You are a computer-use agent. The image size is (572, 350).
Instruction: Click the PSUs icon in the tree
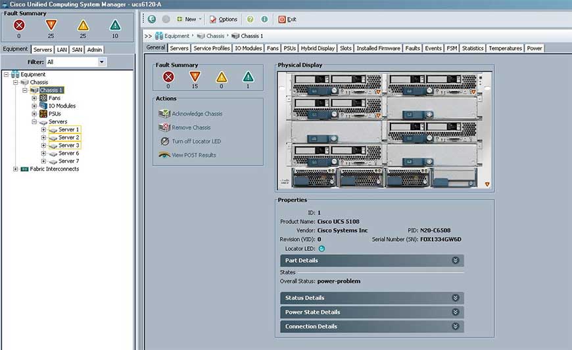43,114
